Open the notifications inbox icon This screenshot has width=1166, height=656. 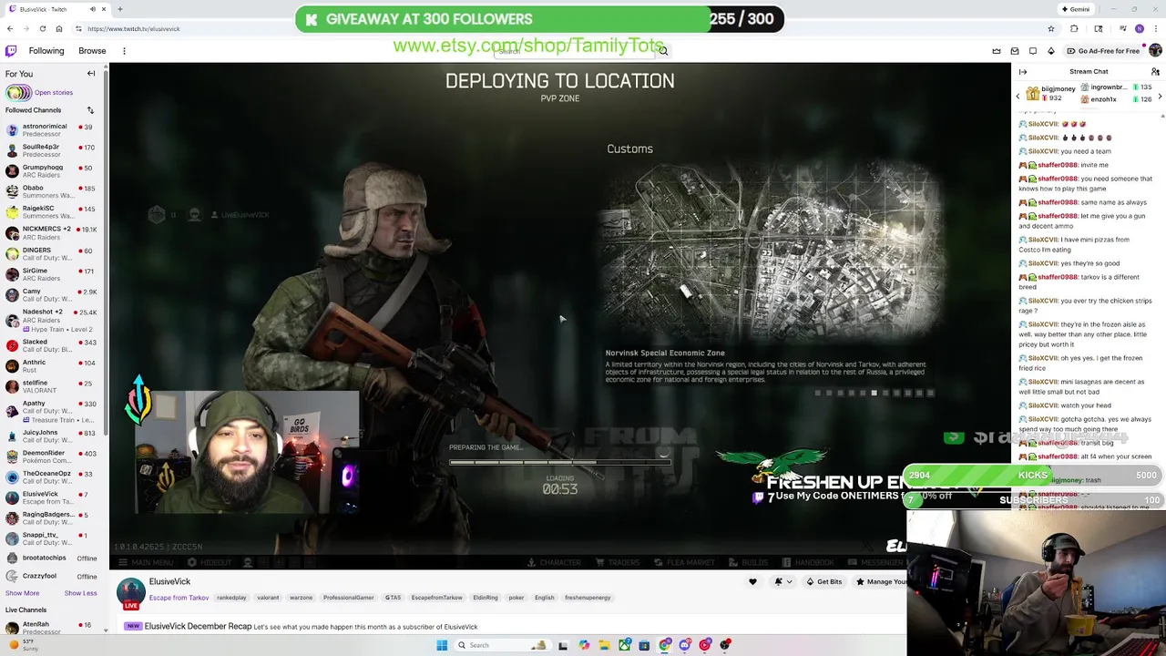click(x=1015, y=51)
